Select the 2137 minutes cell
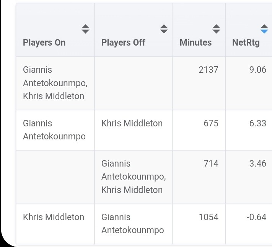The image size is (272, 247). (x=208, y=70)
